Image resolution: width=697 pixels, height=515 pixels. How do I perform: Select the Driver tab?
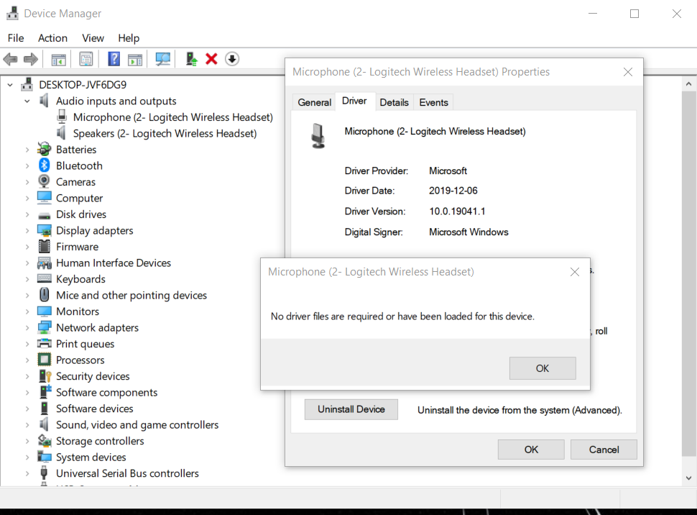354,101
